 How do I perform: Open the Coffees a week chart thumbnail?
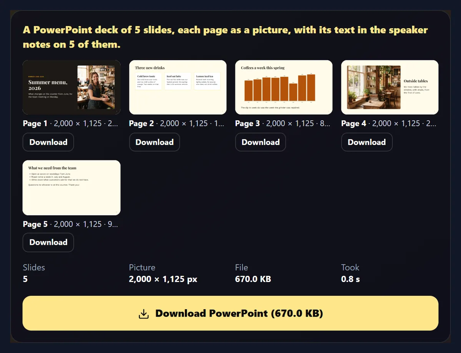click(x=284, y=87)
